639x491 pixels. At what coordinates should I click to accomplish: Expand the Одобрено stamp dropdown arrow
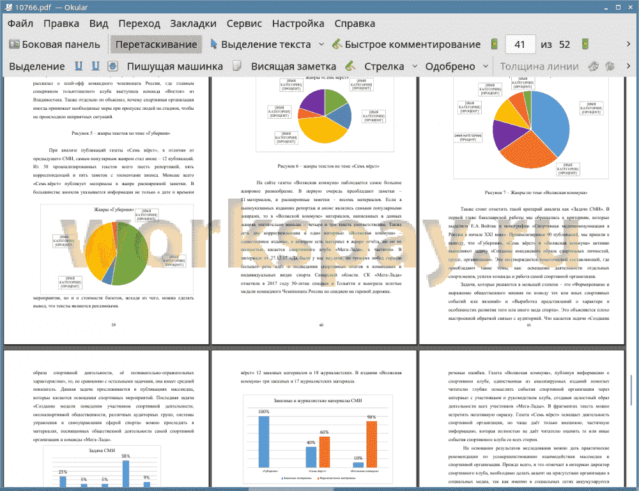coord(486,66)
